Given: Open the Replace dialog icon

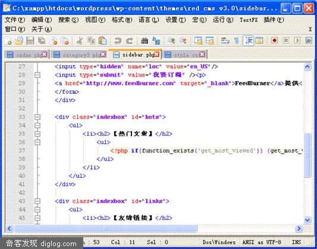Looking at the screenshot, I should pos(156,41).
